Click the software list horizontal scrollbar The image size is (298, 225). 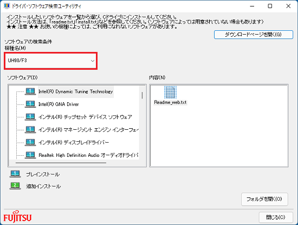coord(61,163)
